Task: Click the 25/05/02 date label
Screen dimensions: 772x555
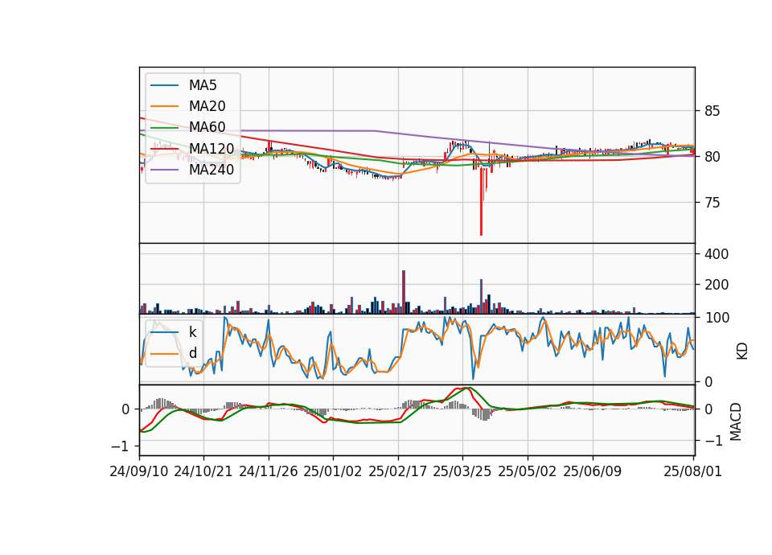Action: tap(528, 471)
